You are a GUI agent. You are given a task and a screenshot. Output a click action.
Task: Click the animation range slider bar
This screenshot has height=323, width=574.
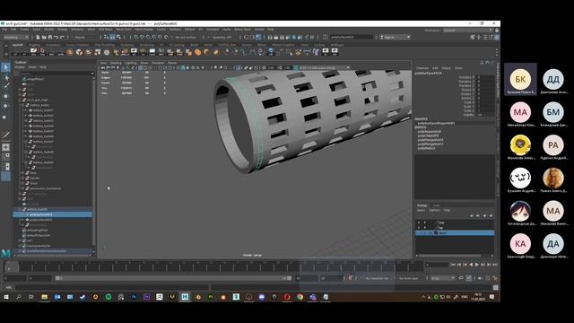point(173,278)
